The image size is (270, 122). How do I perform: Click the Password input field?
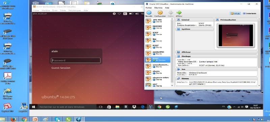tap(76, 60)
